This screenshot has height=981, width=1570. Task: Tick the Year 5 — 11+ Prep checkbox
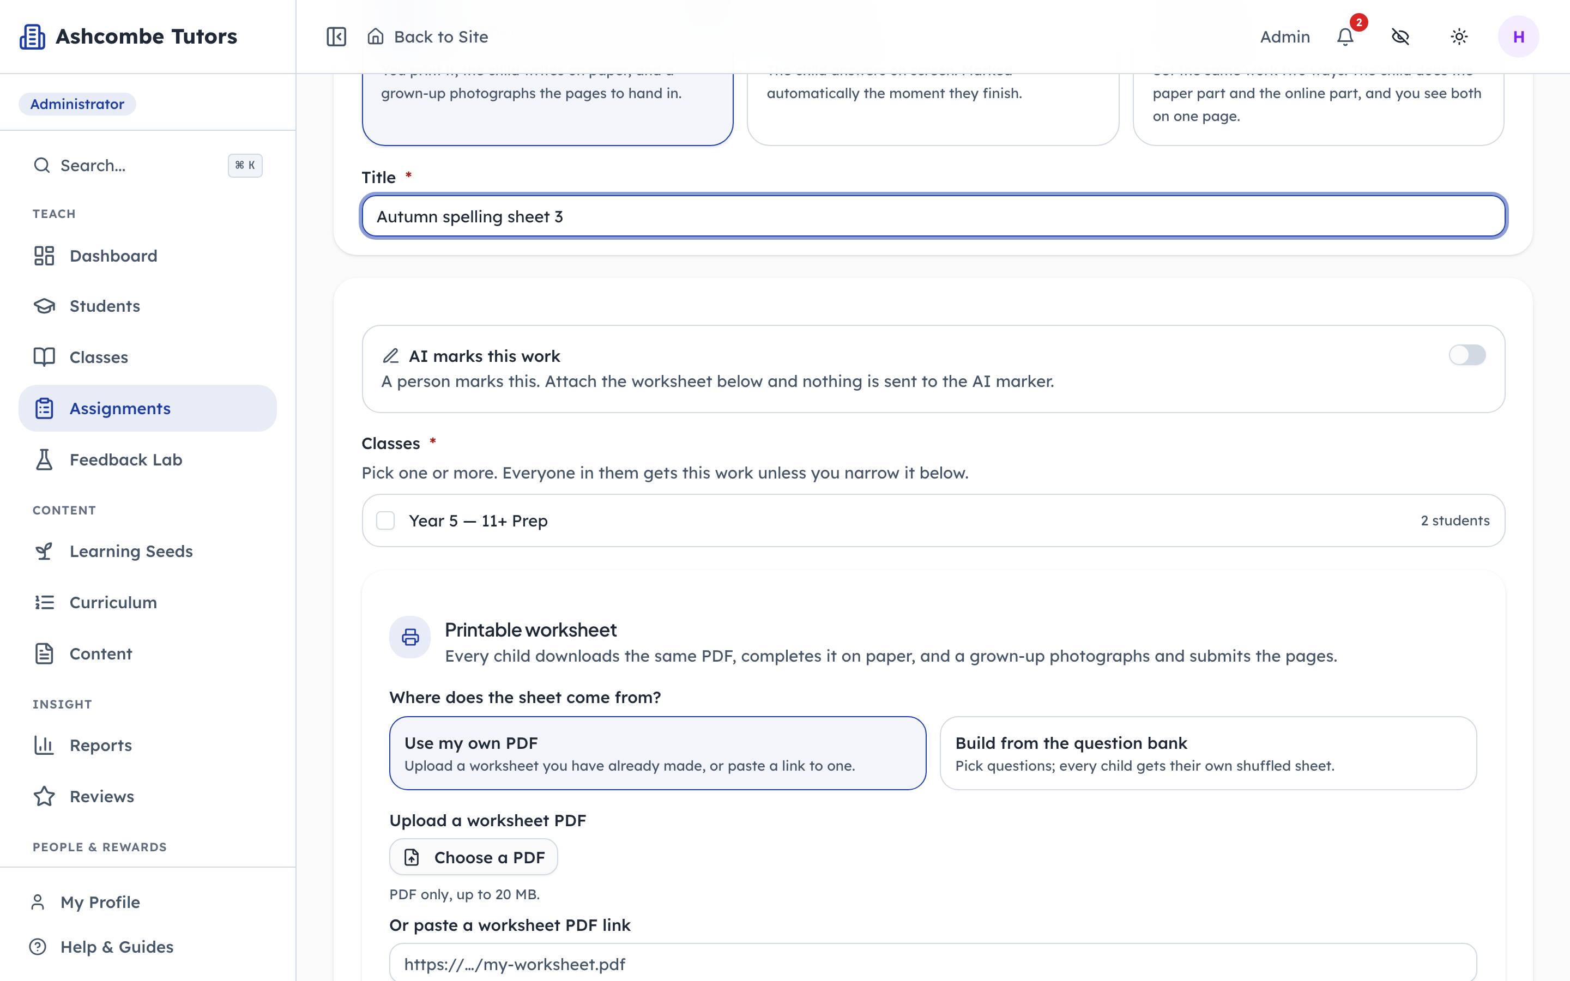click(x=385, y=520)
